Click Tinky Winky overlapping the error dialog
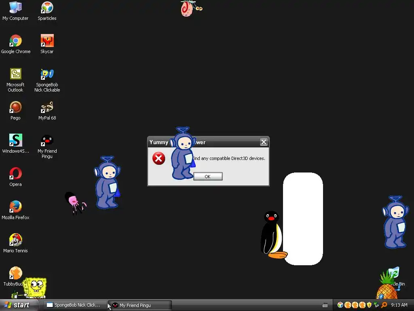This screenshot has width=414, height=311. click(183, 153)
